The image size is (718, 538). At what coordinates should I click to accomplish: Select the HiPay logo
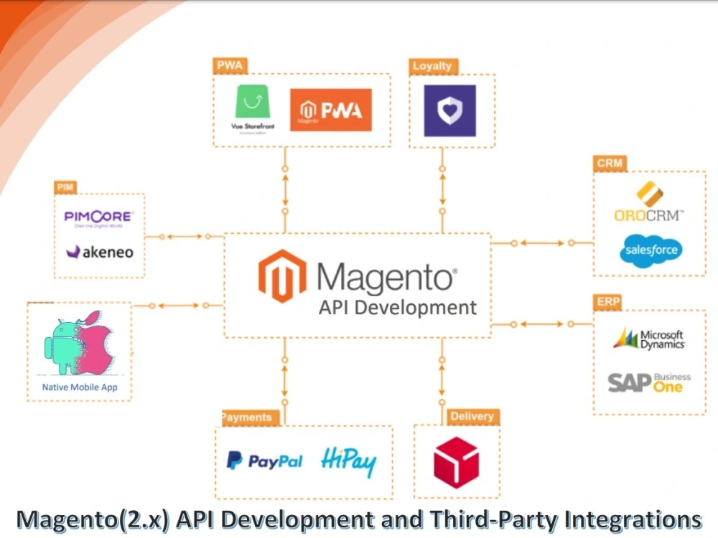(x=350, y=461)
